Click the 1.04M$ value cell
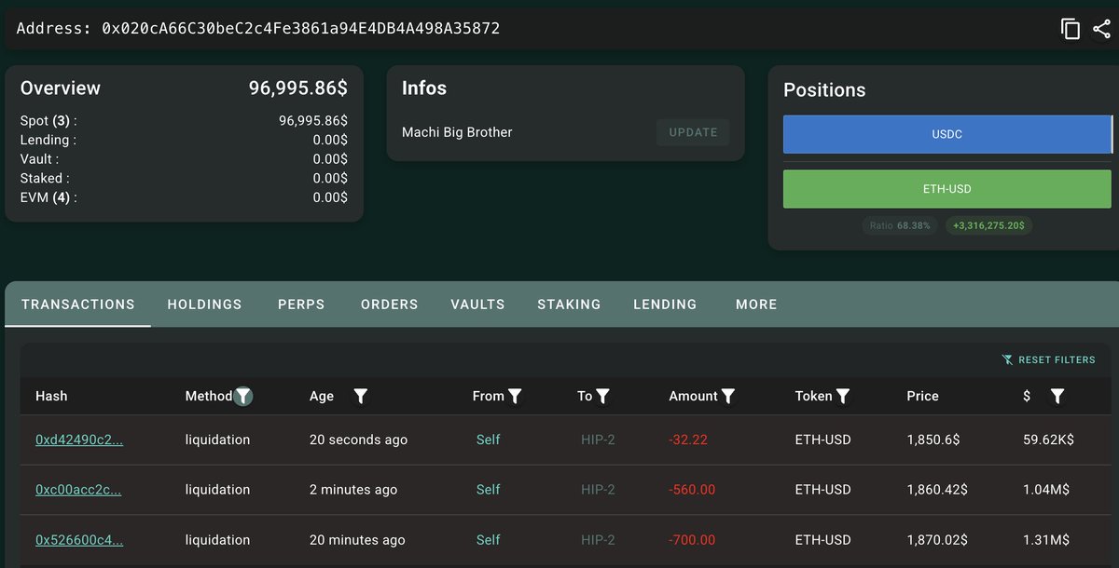 tap(1046, 490)
